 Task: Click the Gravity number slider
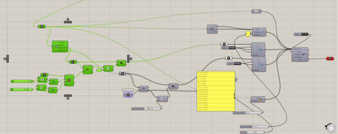(253, 132)
